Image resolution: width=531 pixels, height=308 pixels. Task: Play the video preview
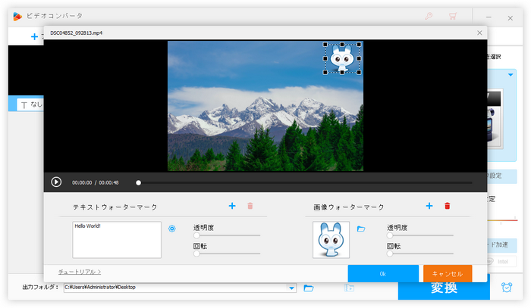point(56,182)
